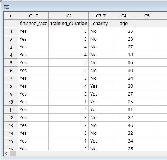Select row header 1

[11, 31]
